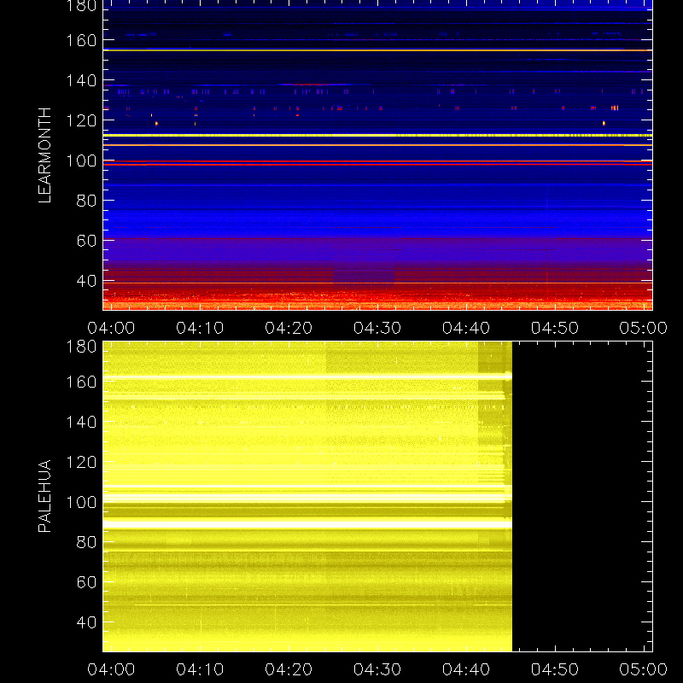Click the PALEHUA vertical axis label
This screenshot has width=683, height=683.
44,496
